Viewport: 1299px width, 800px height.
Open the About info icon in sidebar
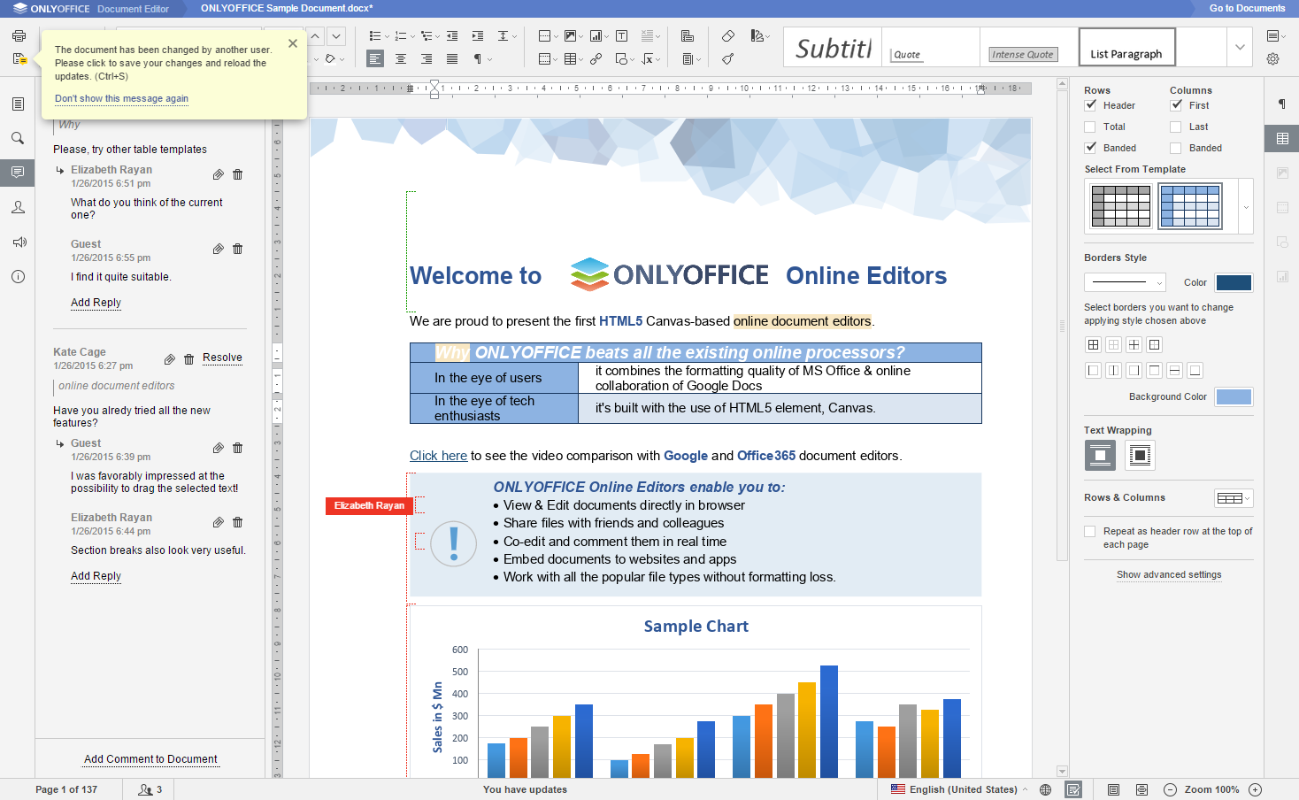[x=18, y=276]
